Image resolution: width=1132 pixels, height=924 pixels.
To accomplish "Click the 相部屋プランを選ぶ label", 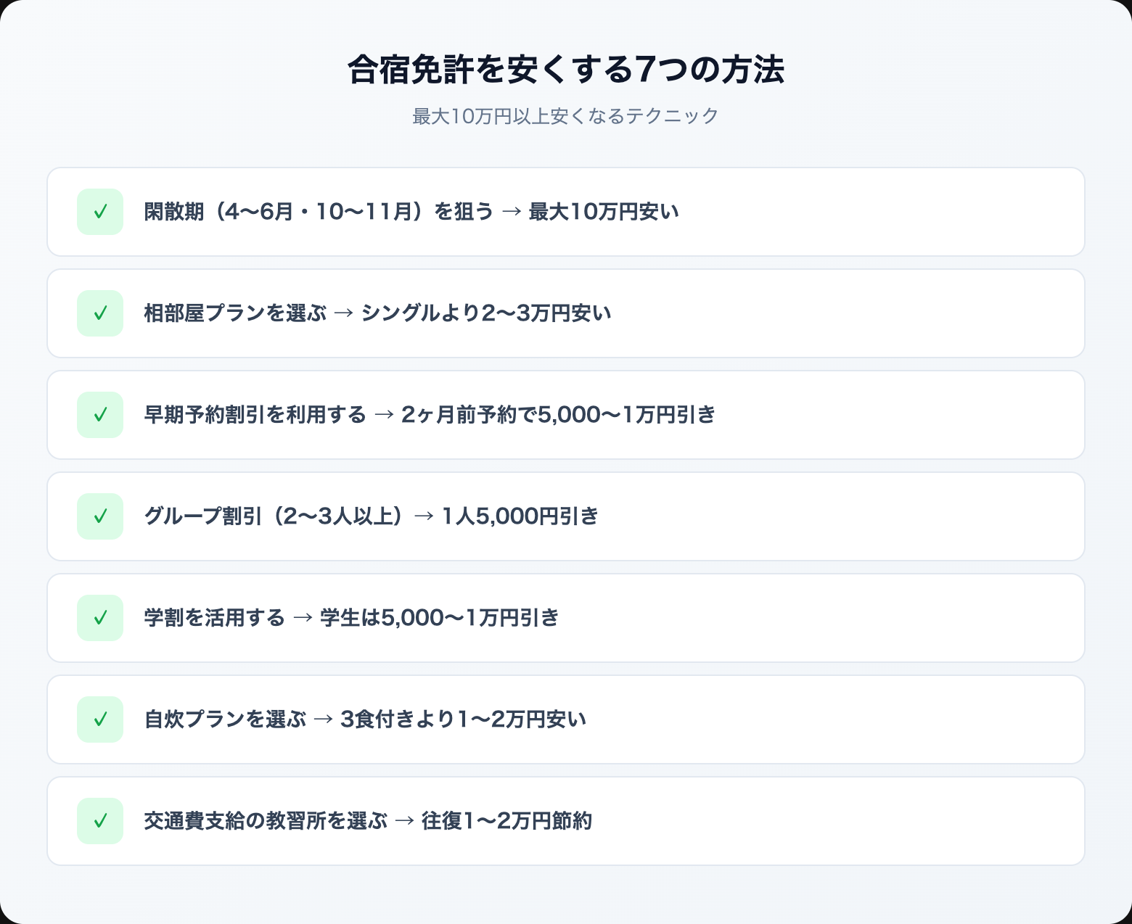I will [x=235, y=313].
